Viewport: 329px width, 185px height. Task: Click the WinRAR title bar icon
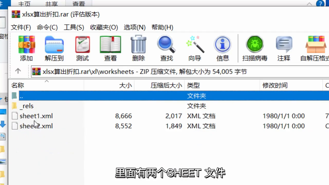click(x=16, y=14)
